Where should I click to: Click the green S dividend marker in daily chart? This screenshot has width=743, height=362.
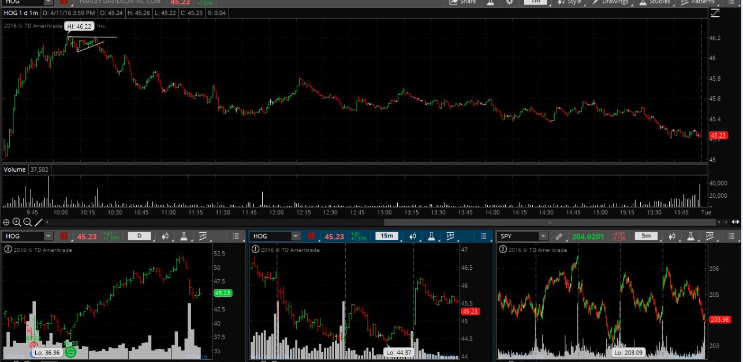coord(71,351)
